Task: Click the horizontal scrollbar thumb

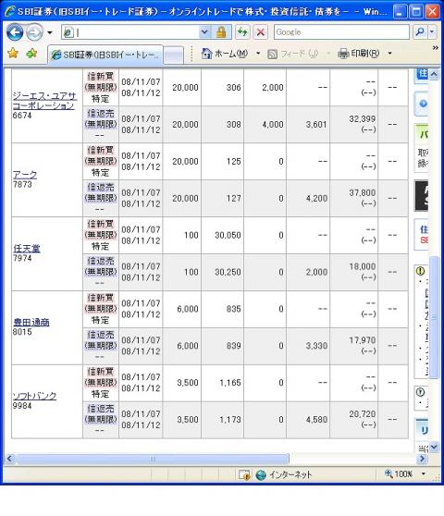Action: coord(153,459)
